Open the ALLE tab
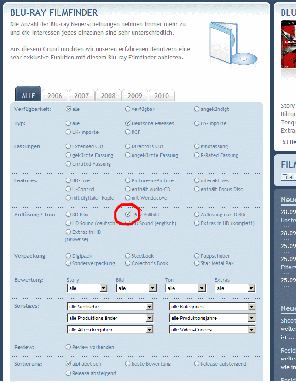This screenshot has height=383, width=296. pos(28,96)
